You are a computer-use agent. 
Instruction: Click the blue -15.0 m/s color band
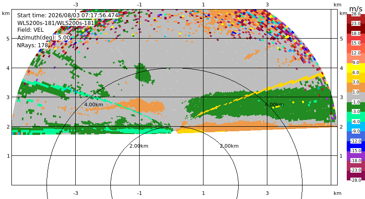pos(356,146)
